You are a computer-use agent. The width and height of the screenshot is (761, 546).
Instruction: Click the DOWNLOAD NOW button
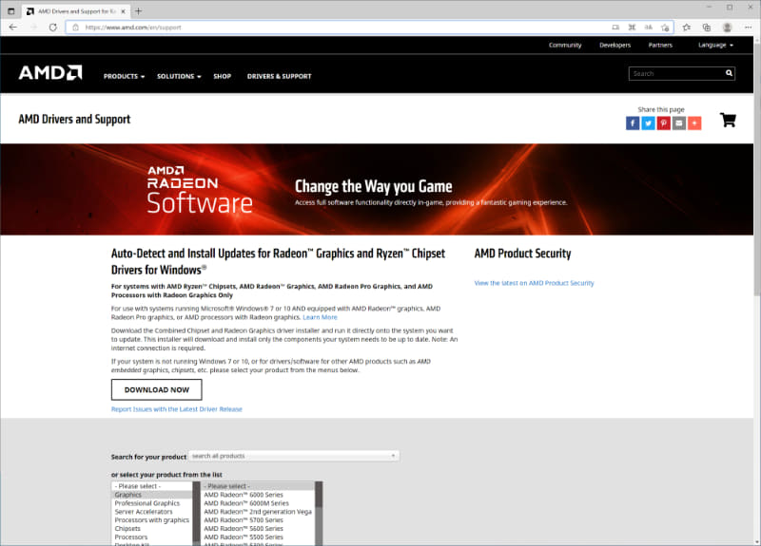[x=157, y=389]
